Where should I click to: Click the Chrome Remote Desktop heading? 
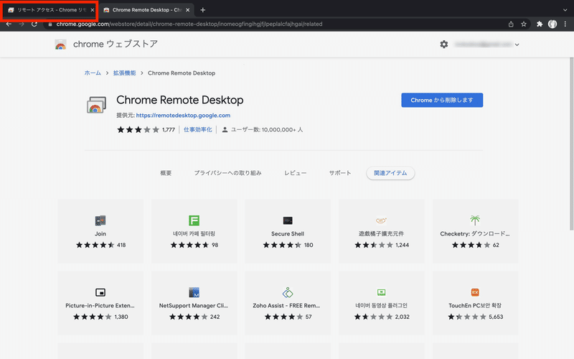tap(180, 100)
